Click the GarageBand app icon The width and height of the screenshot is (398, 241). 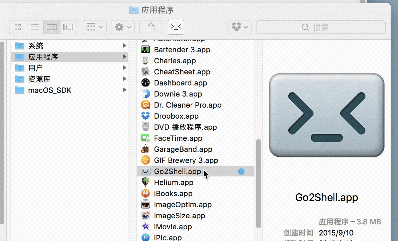pyautogui.click(x=145, y=149)
